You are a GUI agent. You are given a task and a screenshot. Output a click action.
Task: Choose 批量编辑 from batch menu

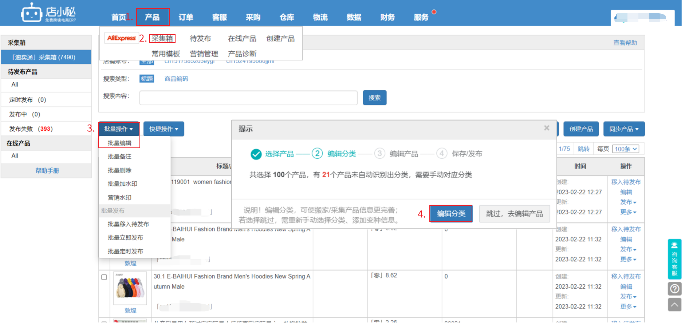(119, 143)
